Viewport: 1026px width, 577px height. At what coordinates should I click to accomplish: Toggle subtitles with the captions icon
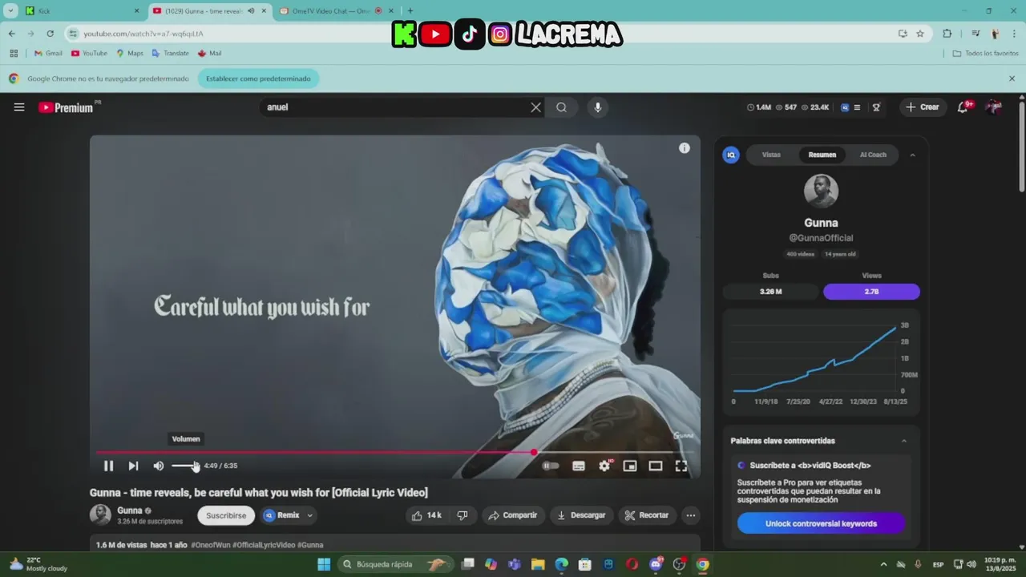[x=579, y=466]
